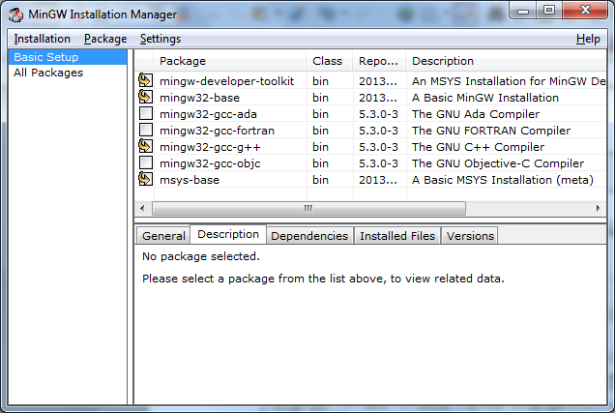
Task: Click 'The GNU Ada Compiler' description
Action: click(476, 114)
